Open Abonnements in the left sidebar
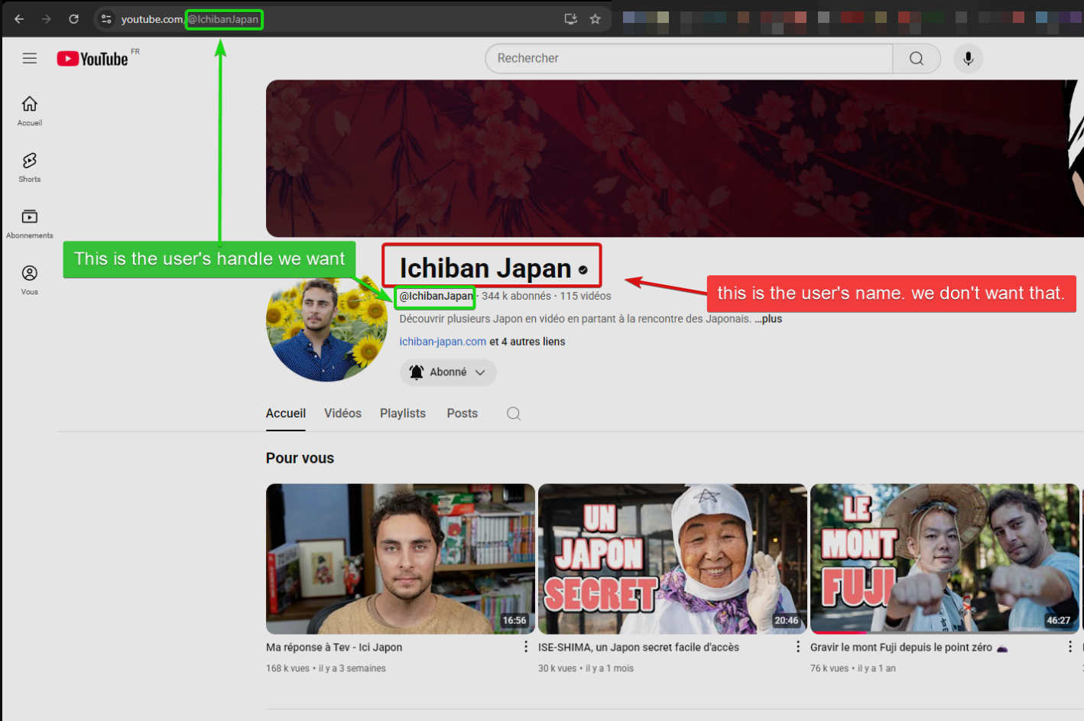This screenshot has height=721, width=1084. coord(30,224)
